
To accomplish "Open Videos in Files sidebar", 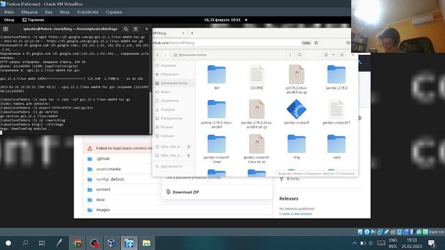I will point(174,92).
